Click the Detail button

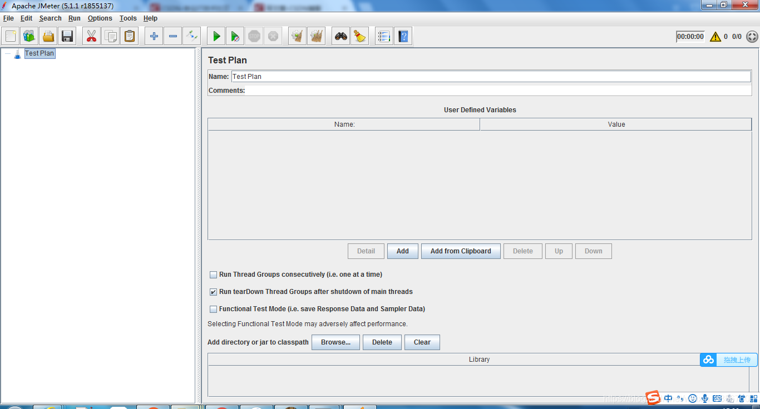tap(366, 251)
